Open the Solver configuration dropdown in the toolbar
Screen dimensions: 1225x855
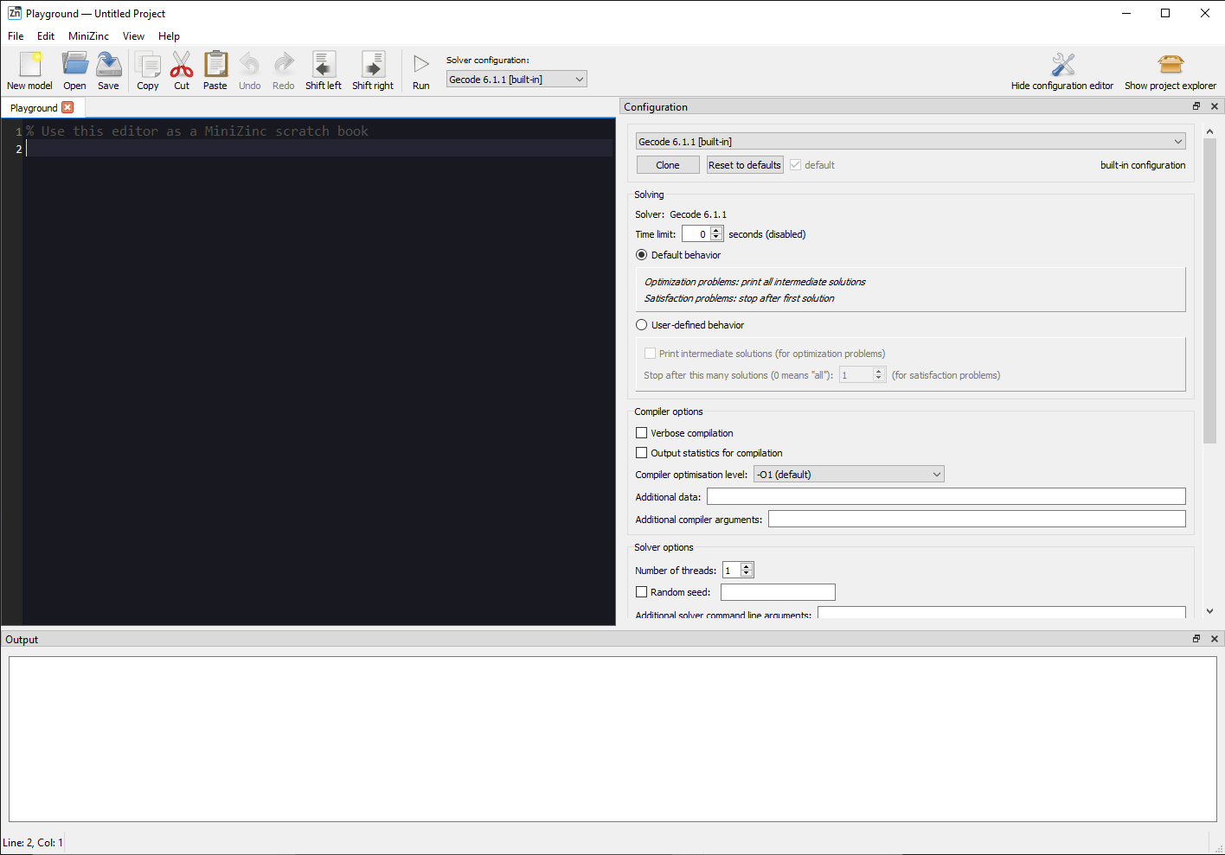tap(516, 78)
